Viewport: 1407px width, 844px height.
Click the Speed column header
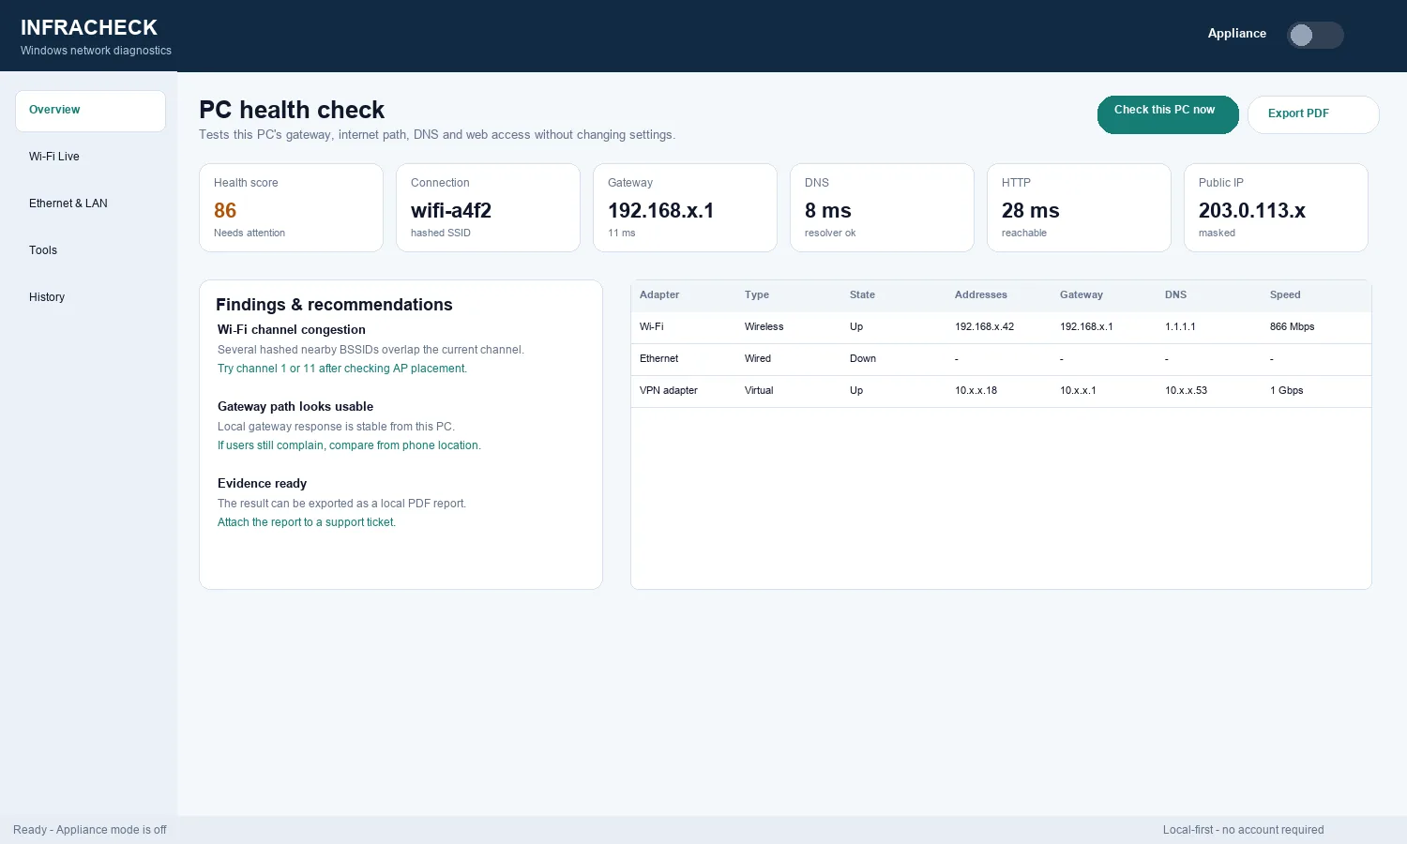pyautogui.click(x=1285, y=294)
